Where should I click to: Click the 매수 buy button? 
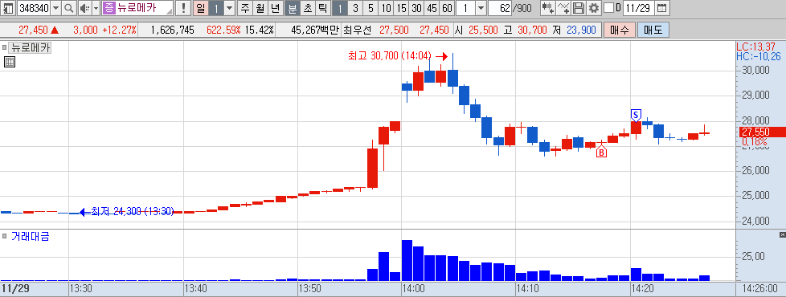tap(620, 30)
